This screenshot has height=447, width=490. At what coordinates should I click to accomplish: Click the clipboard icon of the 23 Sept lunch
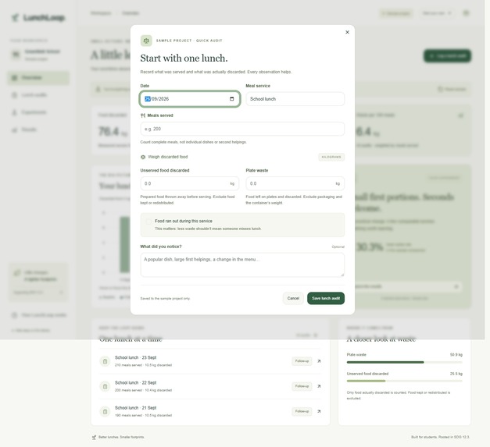pos(105,361)
